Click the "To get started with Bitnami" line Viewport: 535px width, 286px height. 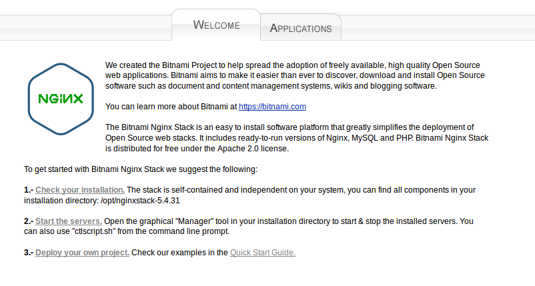coord(141,169)
